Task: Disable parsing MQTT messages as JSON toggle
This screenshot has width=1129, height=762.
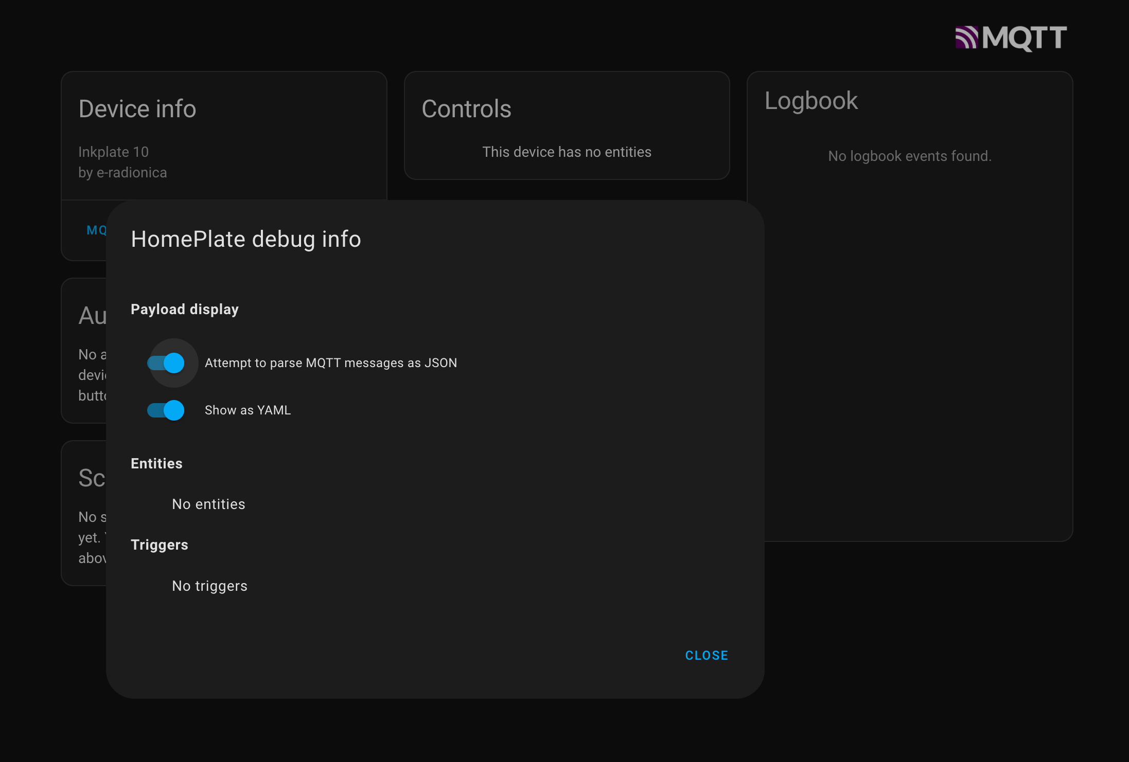Action: [166, 363]
